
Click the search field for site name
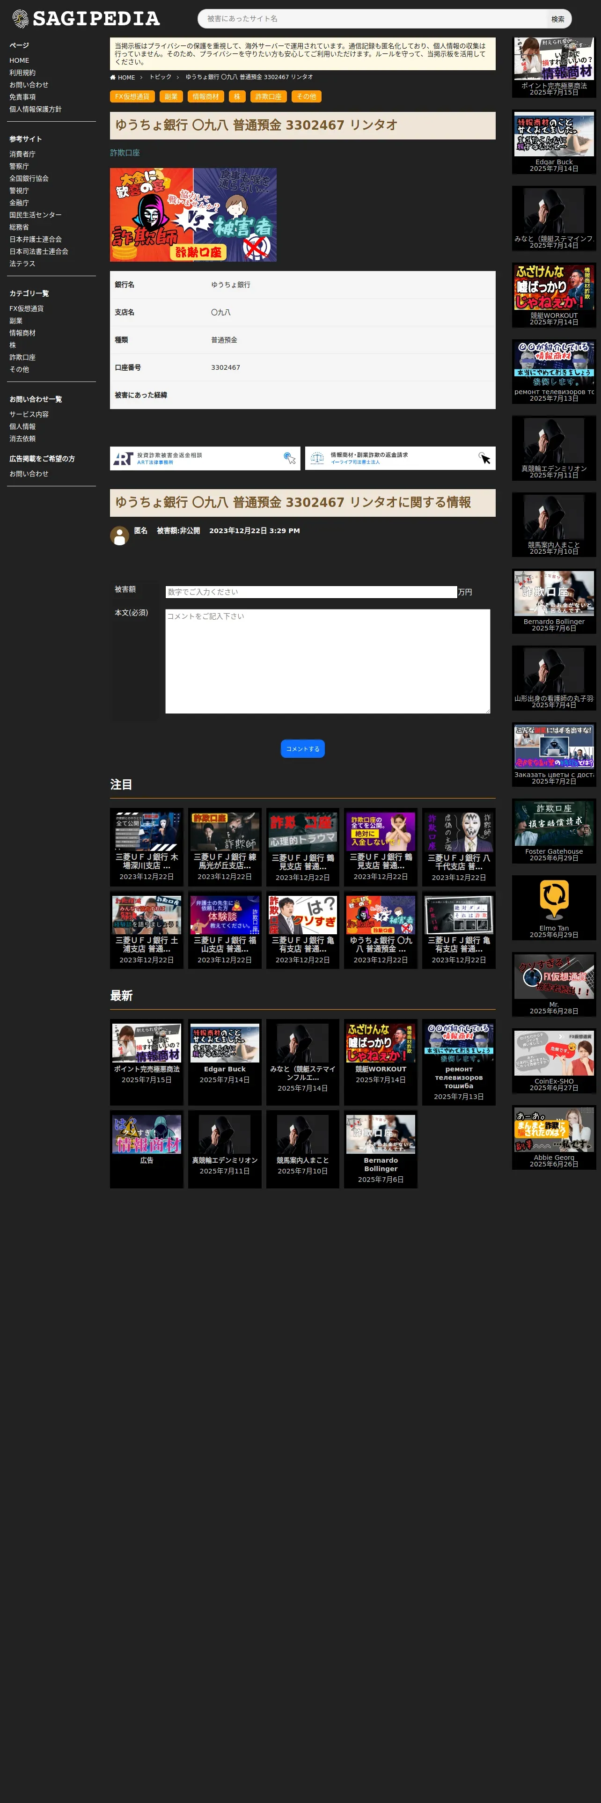tap(372, 19)
